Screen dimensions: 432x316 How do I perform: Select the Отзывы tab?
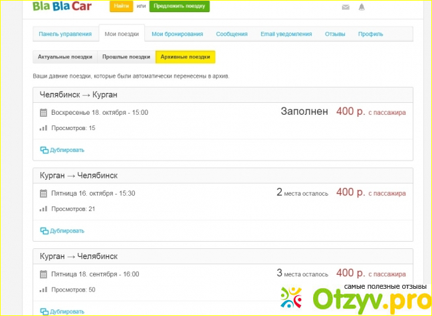click(x=335, y=34)
